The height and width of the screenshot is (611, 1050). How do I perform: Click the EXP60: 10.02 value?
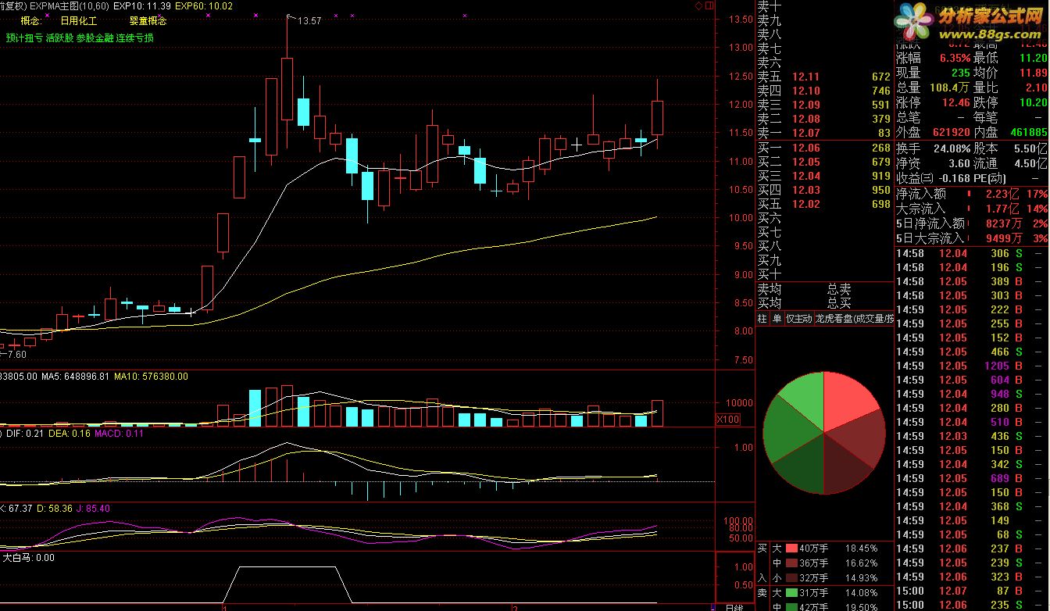coord(203,5)
